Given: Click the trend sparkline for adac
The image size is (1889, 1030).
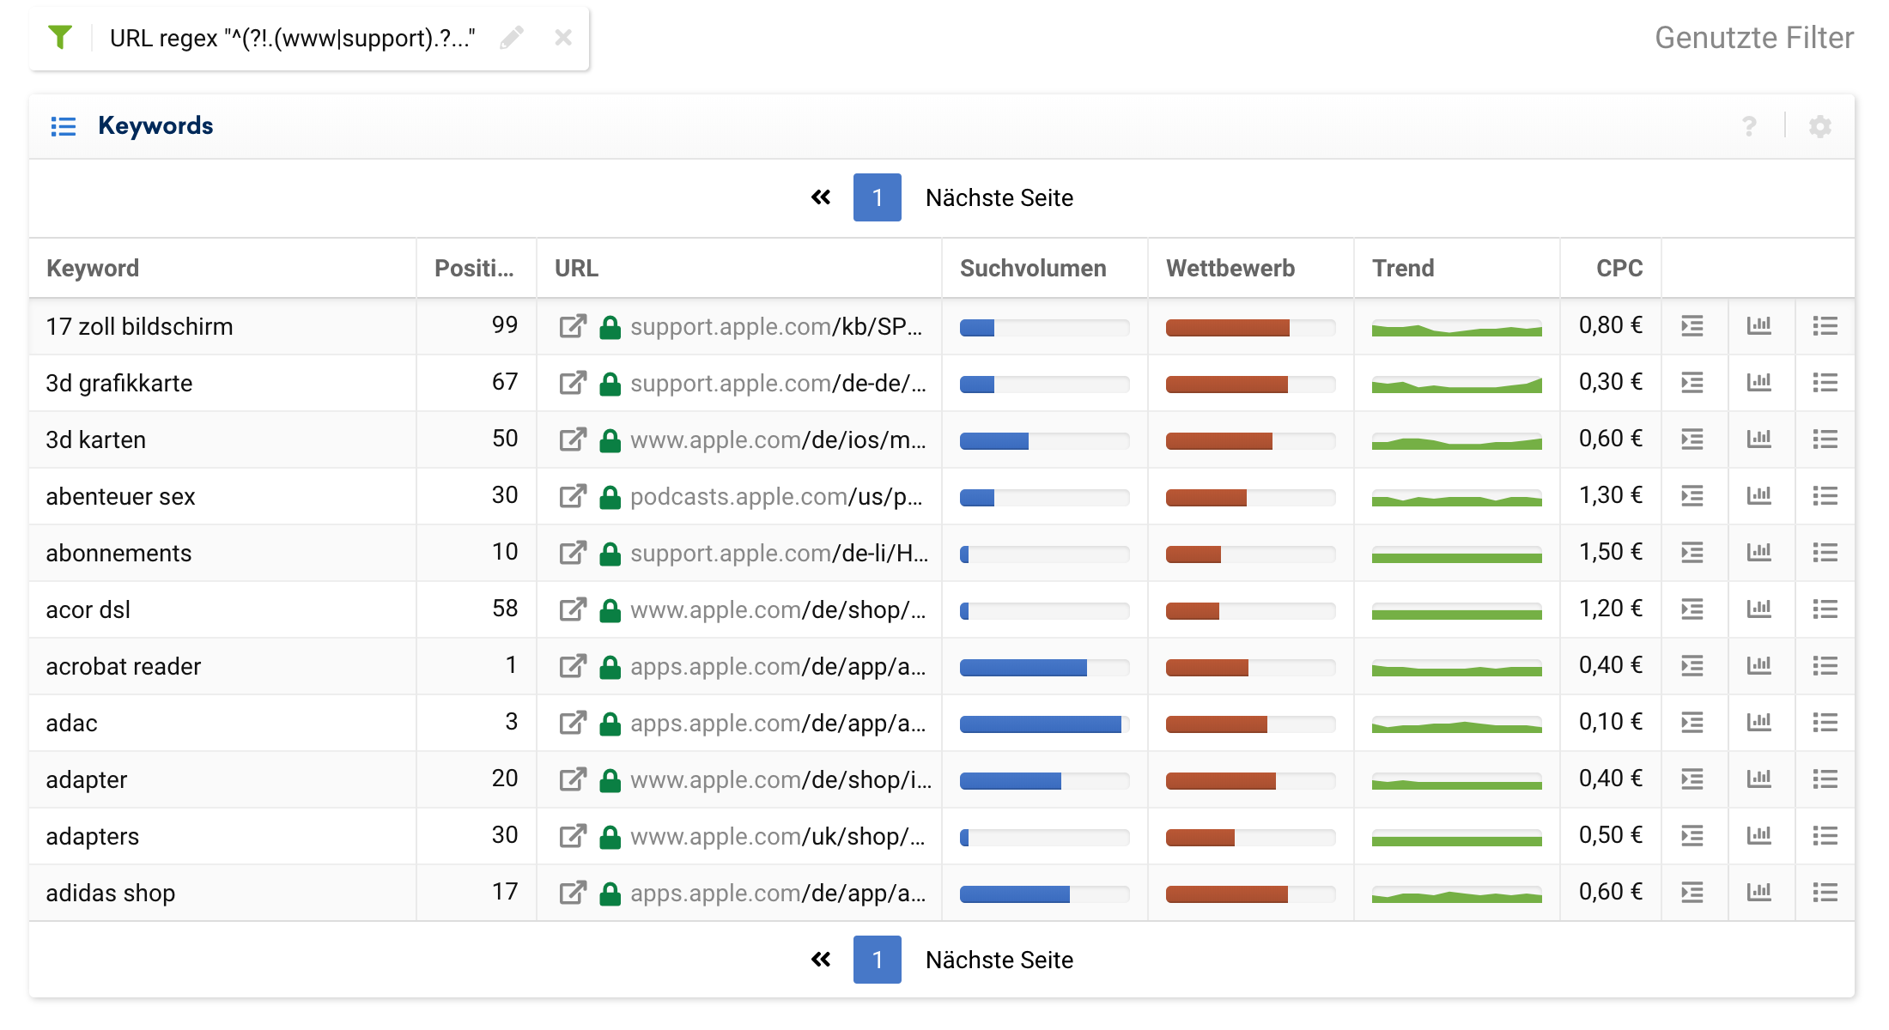Looking at the screenshot, I should (1457, 724).
